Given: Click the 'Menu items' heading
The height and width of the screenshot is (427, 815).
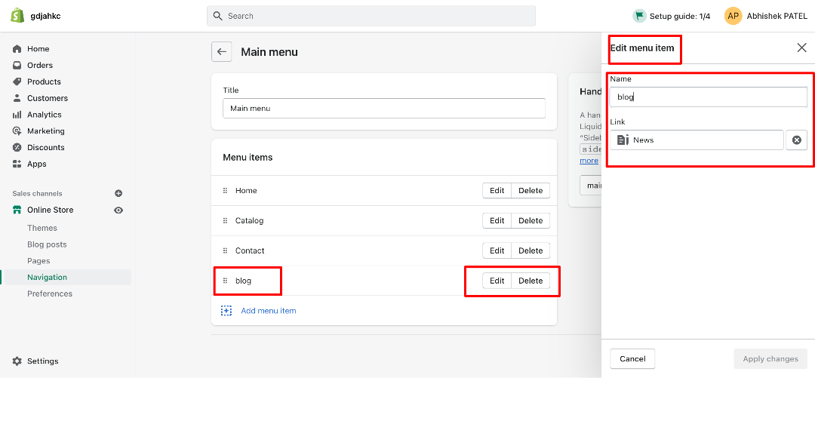Looking at the screenshot, I should pos(248,158).
